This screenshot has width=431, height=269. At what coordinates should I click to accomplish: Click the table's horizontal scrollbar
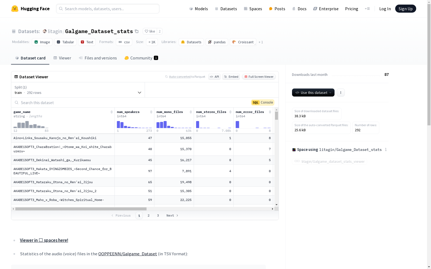click(81, 209)
